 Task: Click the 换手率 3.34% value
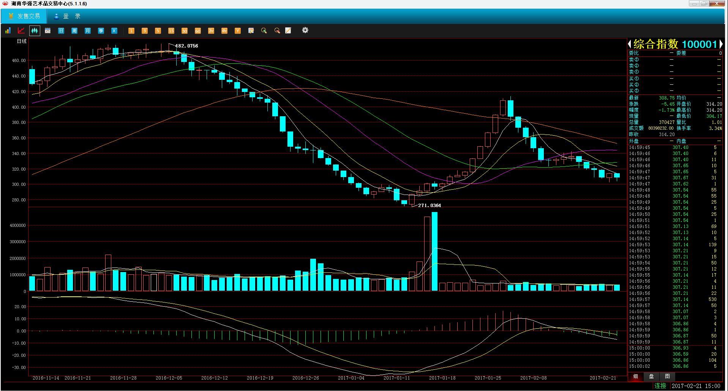715,128
